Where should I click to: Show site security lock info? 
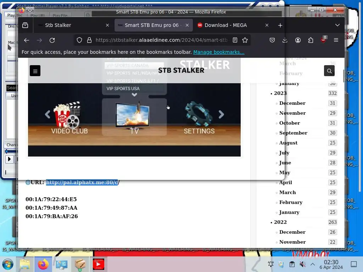(89, 40)
